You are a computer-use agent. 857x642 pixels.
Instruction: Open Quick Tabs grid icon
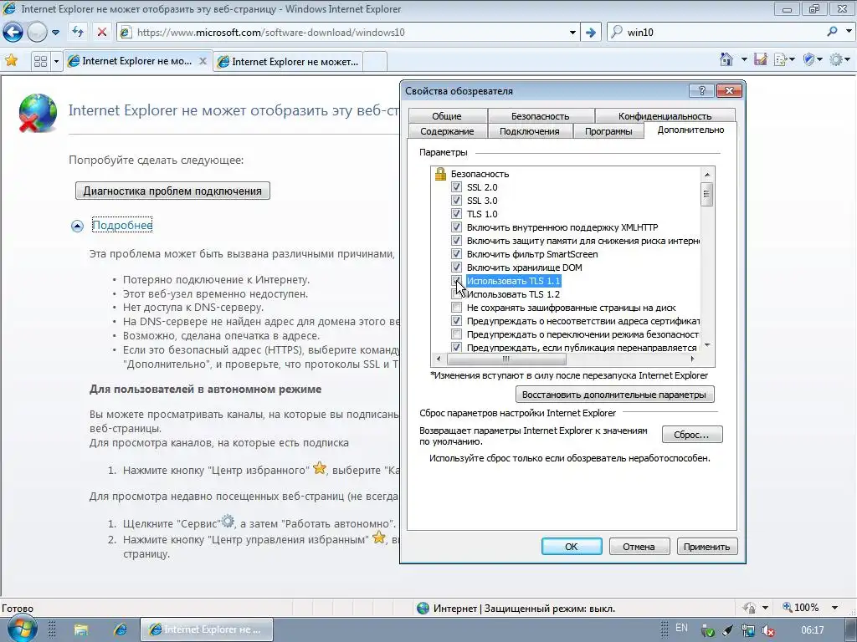pyautogui.click(x=40, y=61)
